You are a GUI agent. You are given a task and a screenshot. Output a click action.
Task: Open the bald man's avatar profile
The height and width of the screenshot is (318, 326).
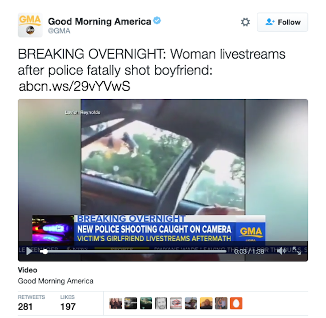(161, 303)
